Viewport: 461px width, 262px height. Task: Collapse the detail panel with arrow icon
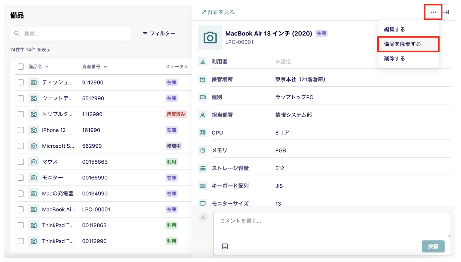click(x=446, y=12)
